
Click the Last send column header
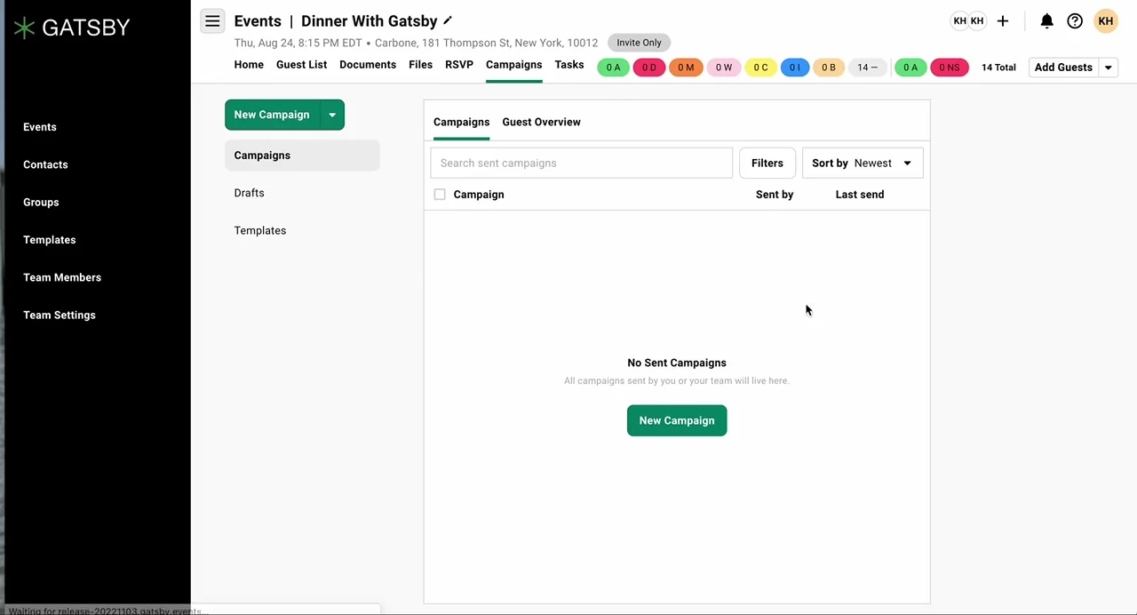click(860, 195)
